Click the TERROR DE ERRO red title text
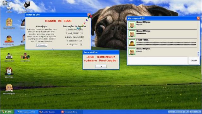Viewport: 202px width, 114px height. (58, 21)
